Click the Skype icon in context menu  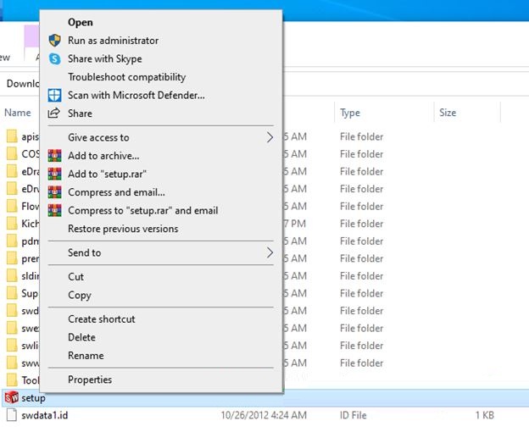(54, 58)
